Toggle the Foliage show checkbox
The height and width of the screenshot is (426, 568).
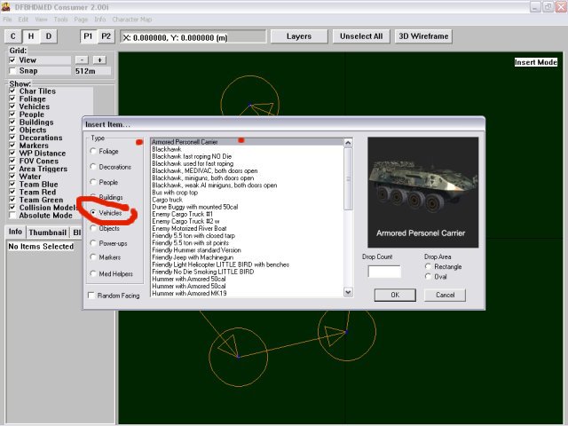coord(13,99)
